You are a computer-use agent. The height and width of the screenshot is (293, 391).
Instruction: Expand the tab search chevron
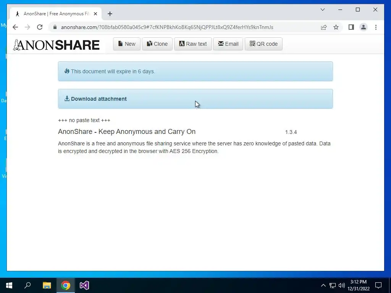pyautogui.click(x=322, y=10)
